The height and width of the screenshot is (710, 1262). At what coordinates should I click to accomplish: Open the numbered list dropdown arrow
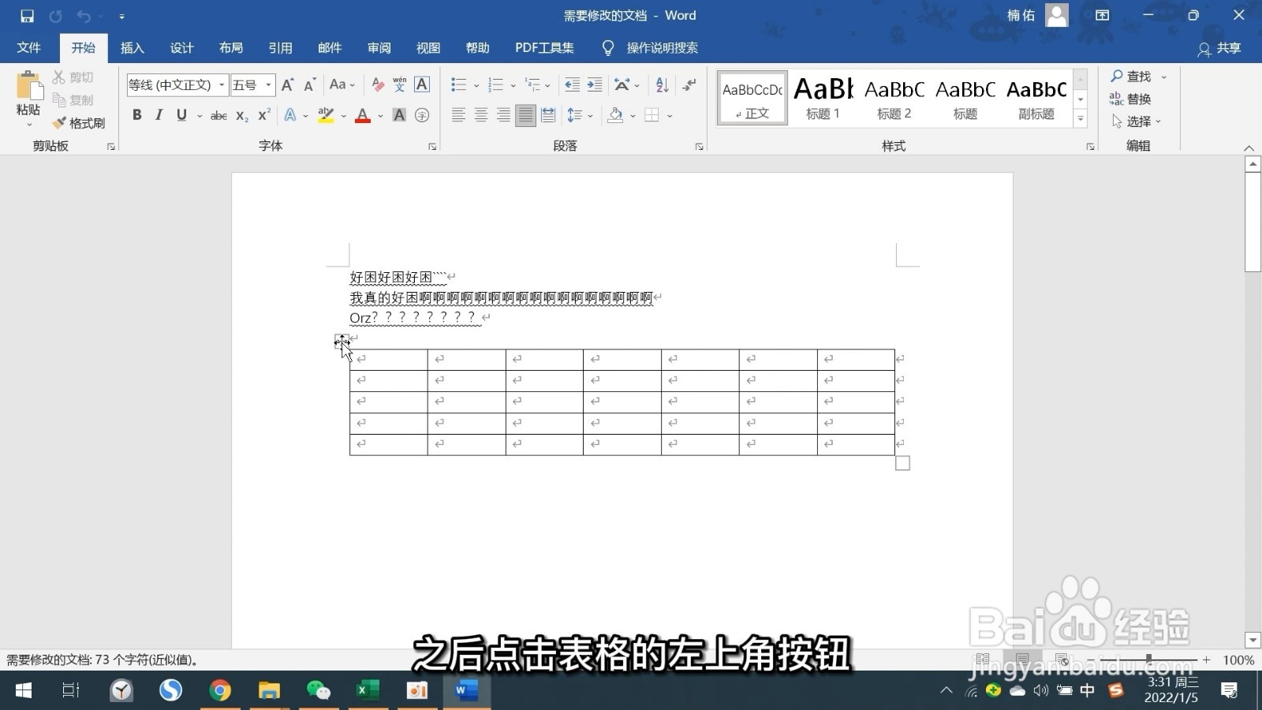[513, 85]
